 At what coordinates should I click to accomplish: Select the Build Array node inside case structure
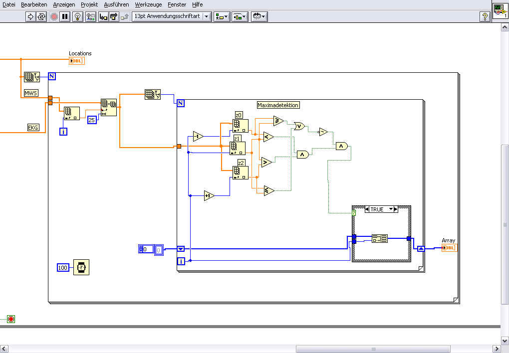(x=379, y=238)
